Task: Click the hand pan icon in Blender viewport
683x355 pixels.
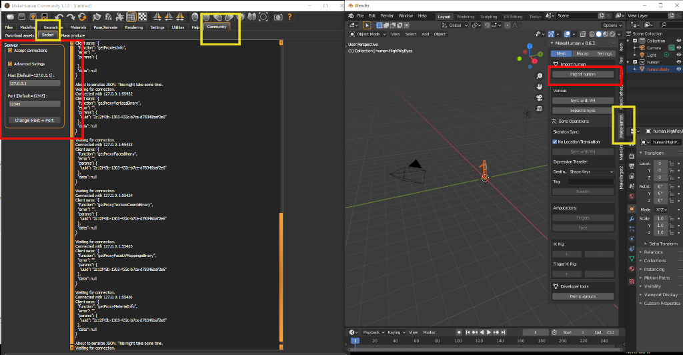Action: 539,87
